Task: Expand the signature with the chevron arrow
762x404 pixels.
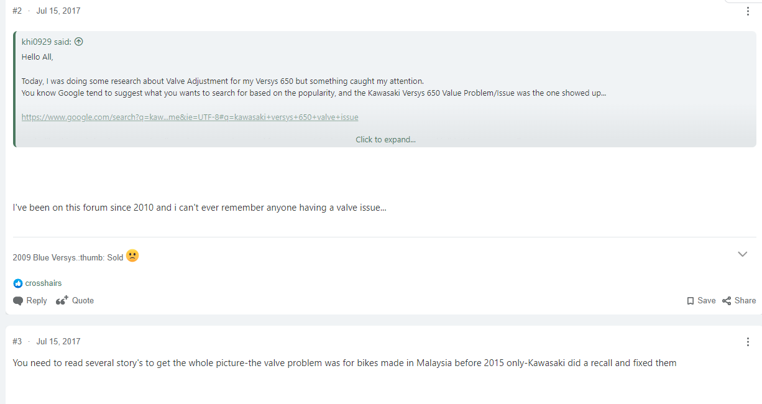Action: pyautogui.click(x=742, y=254)
